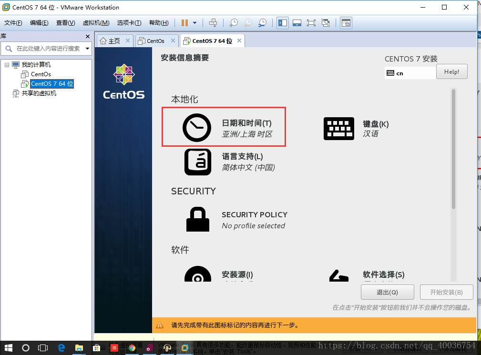Image resolution: width=481 pixels, height=355 pixels.
Task: Click the cn keyboard layout indicator
Action: click(x=410, y=73)
